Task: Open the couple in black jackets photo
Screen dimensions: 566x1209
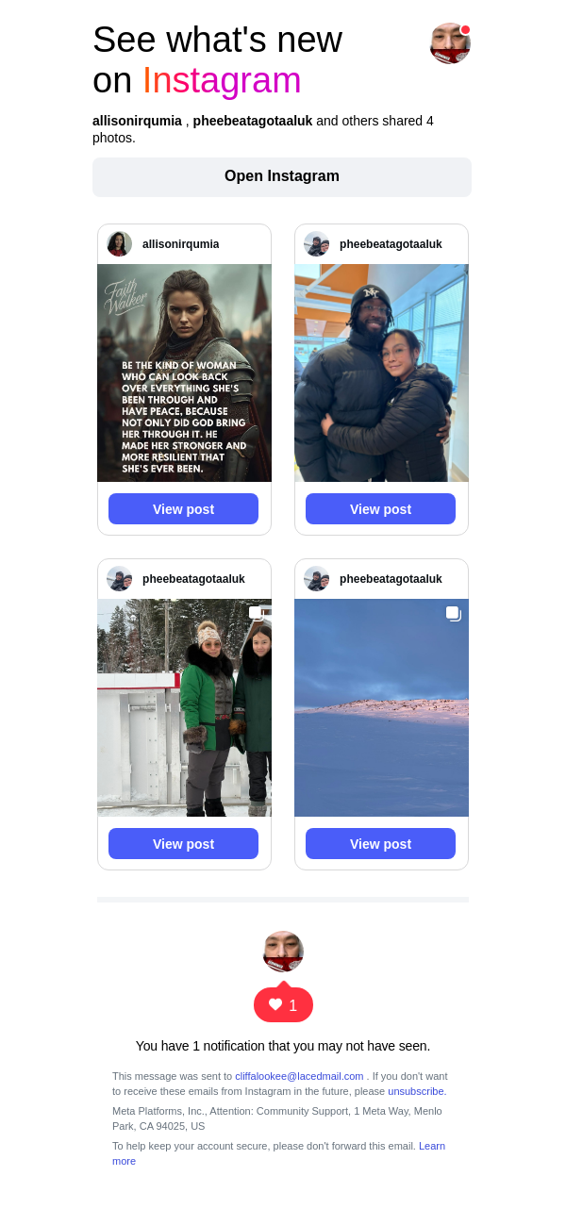Action: (x=381, y=373)
